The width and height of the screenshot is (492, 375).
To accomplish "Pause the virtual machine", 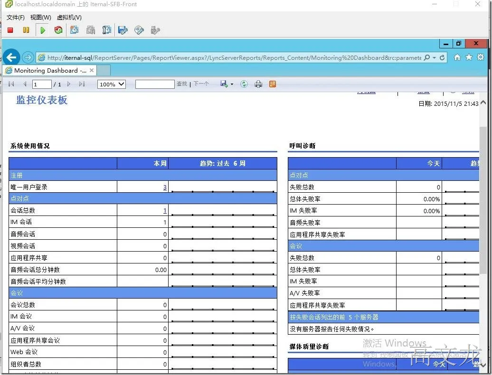I will point(26,30).
